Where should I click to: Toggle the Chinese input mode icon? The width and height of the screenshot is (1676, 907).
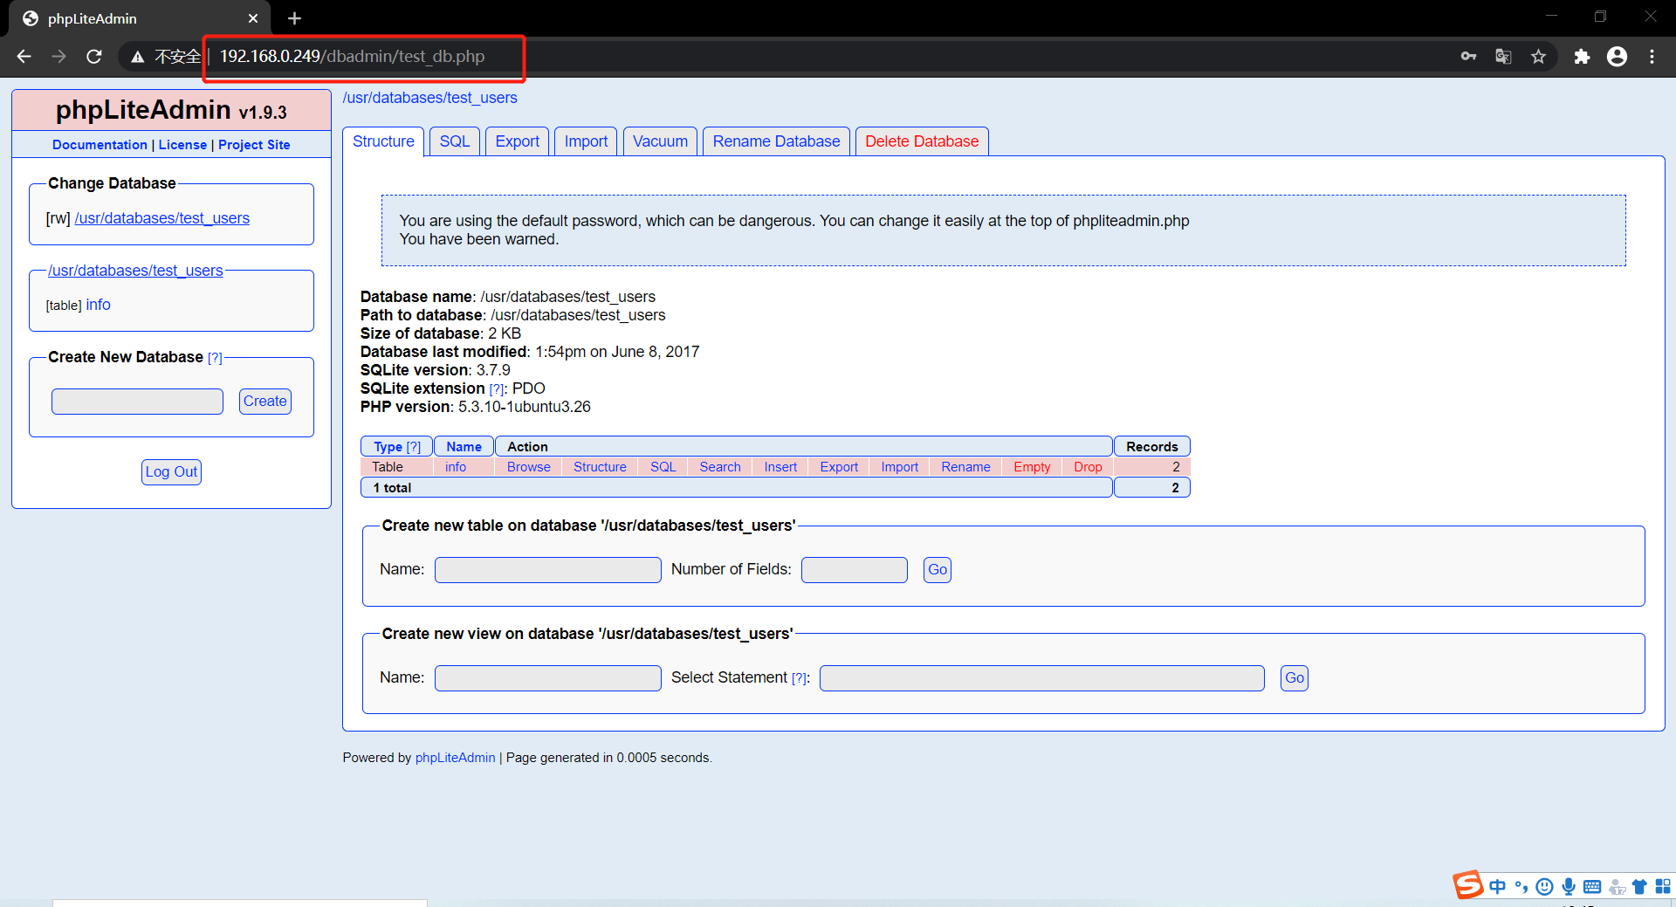tap(1498, 887)
